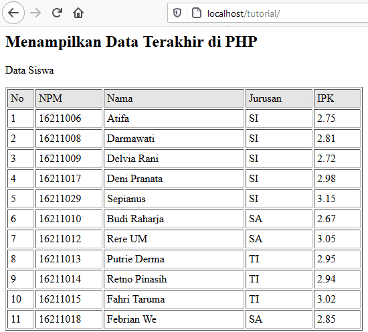Select the name cell 'Sepianus'
This screenshot has height=332, width=368.
(x=174, y=199)
